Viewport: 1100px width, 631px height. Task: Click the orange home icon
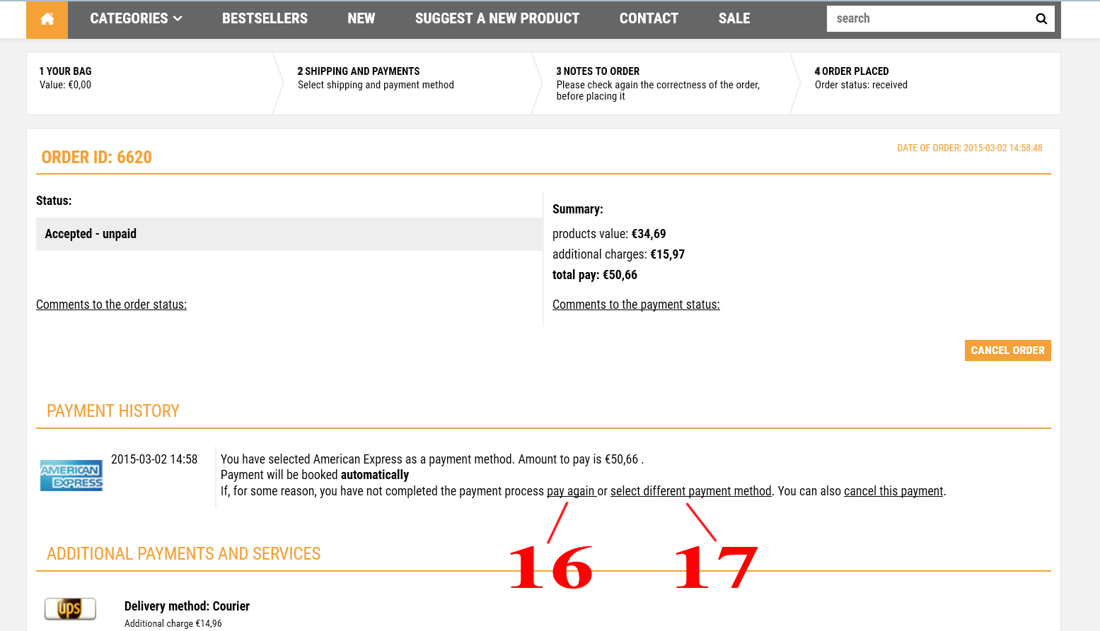pyautogui.click(x=47, y=19)
